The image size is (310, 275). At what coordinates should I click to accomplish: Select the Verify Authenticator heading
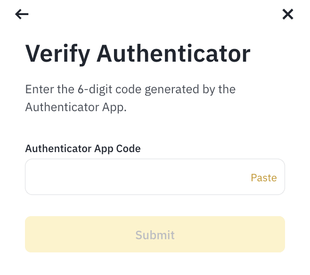point(138,54)
